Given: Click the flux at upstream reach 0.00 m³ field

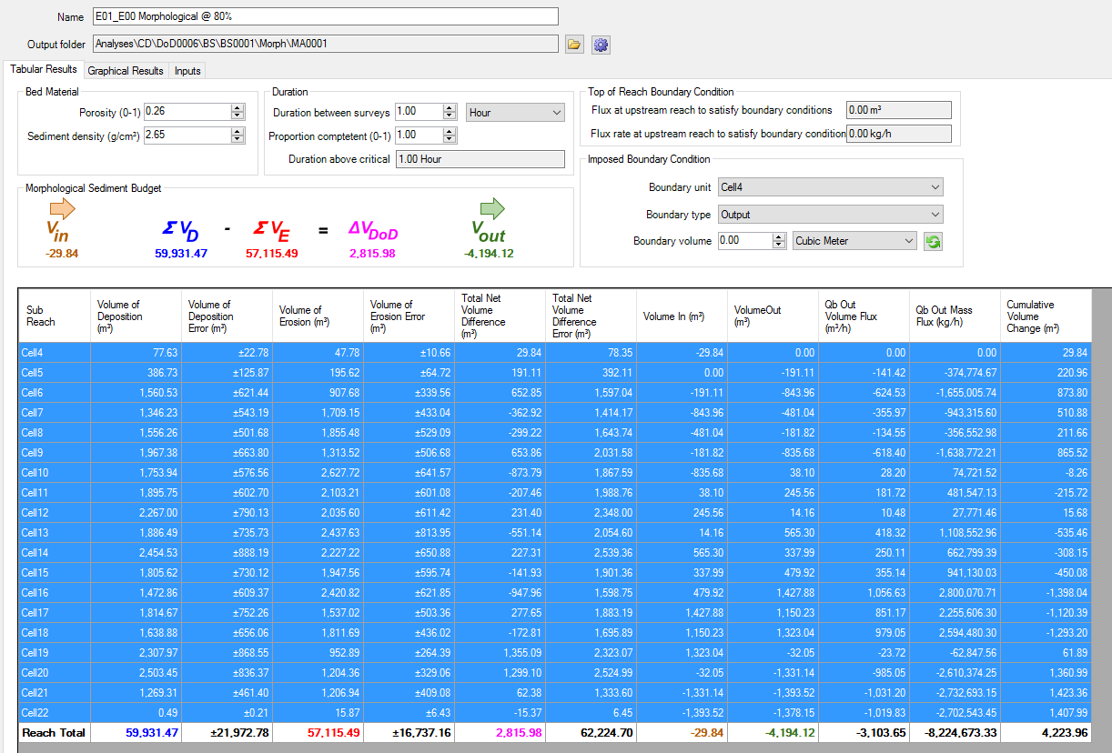Looking at the screenshot, I should (898, 110).
